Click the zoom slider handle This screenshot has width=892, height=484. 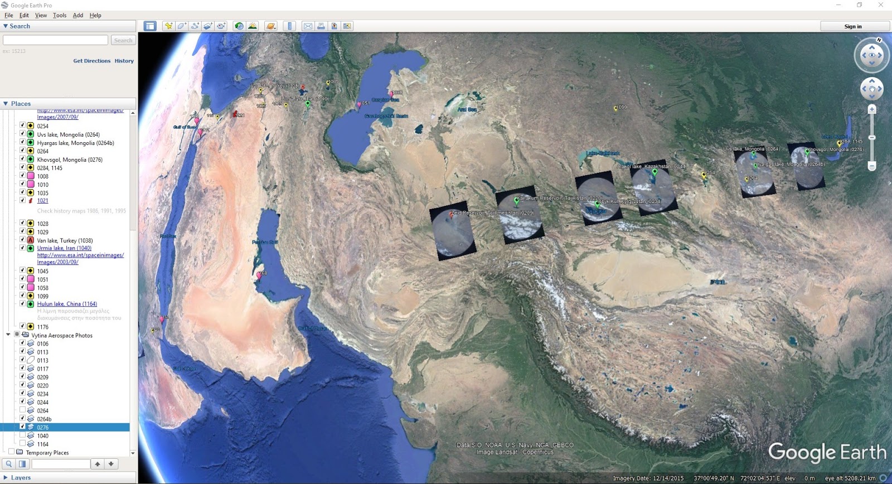point(872,137)
